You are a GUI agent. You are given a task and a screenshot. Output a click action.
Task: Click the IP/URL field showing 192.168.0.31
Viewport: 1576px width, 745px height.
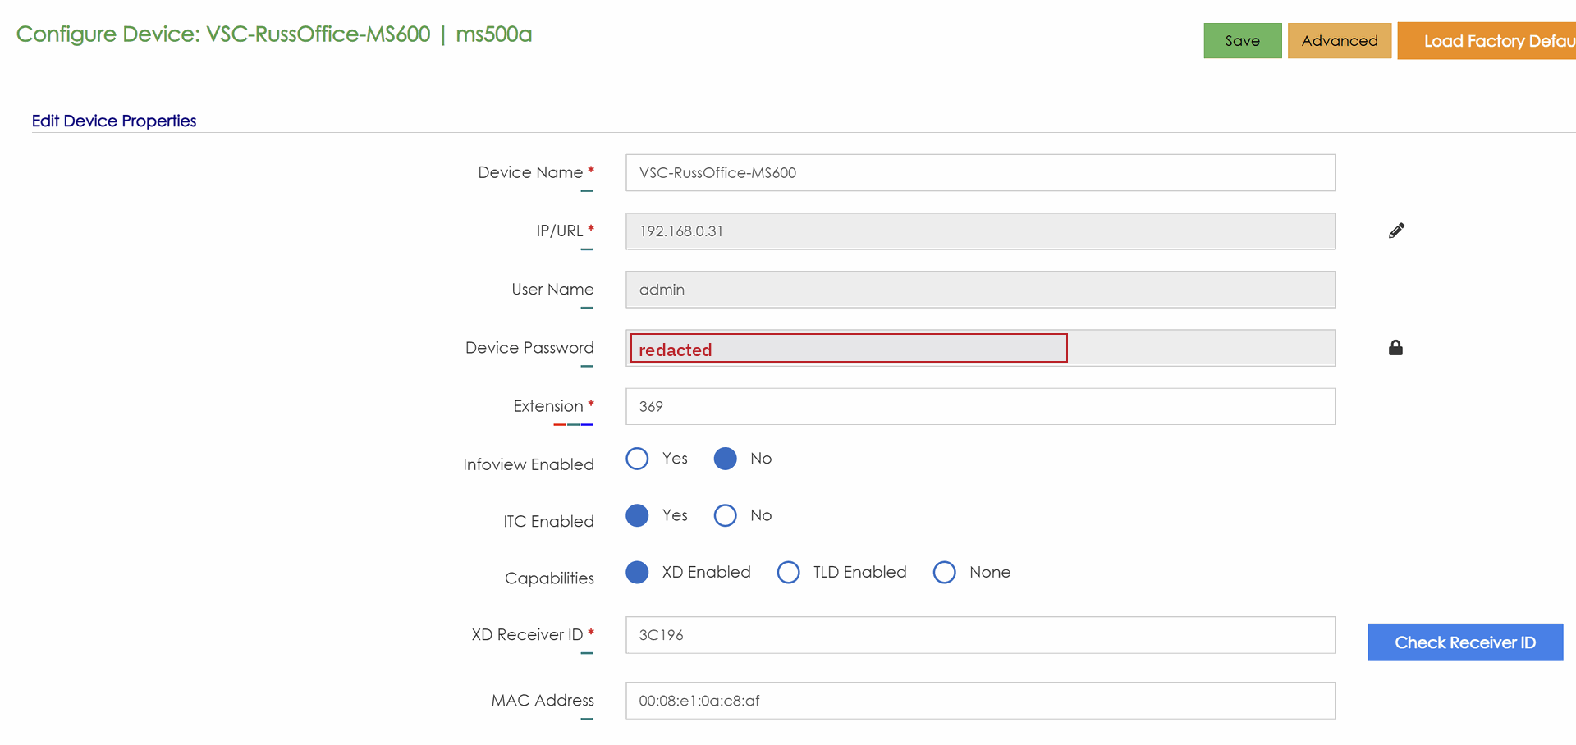click(980, 231)
